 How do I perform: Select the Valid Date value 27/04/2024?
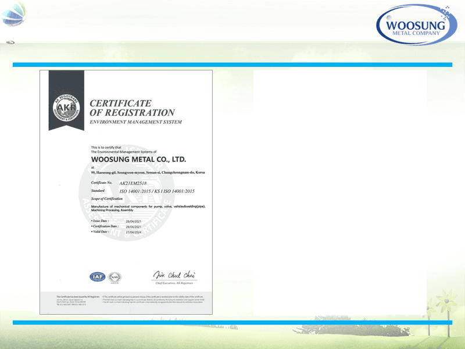[134, 232]
